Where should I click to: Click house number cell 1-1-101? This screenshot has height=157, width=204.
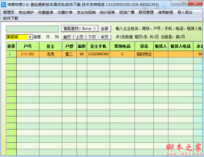28,54
